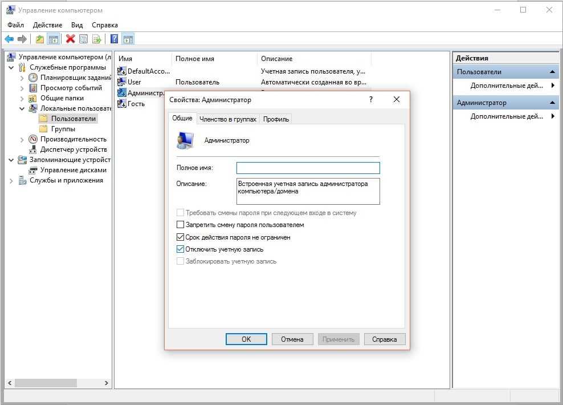Click the 'Отмена' button
Image resolution: width=563 pixels, height=405 pixels.
coord(292,339)
